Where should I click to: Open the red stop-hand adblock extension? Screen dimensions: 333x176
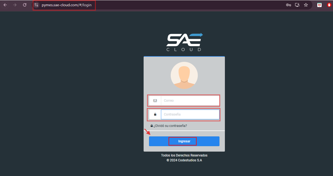point(329,5)
